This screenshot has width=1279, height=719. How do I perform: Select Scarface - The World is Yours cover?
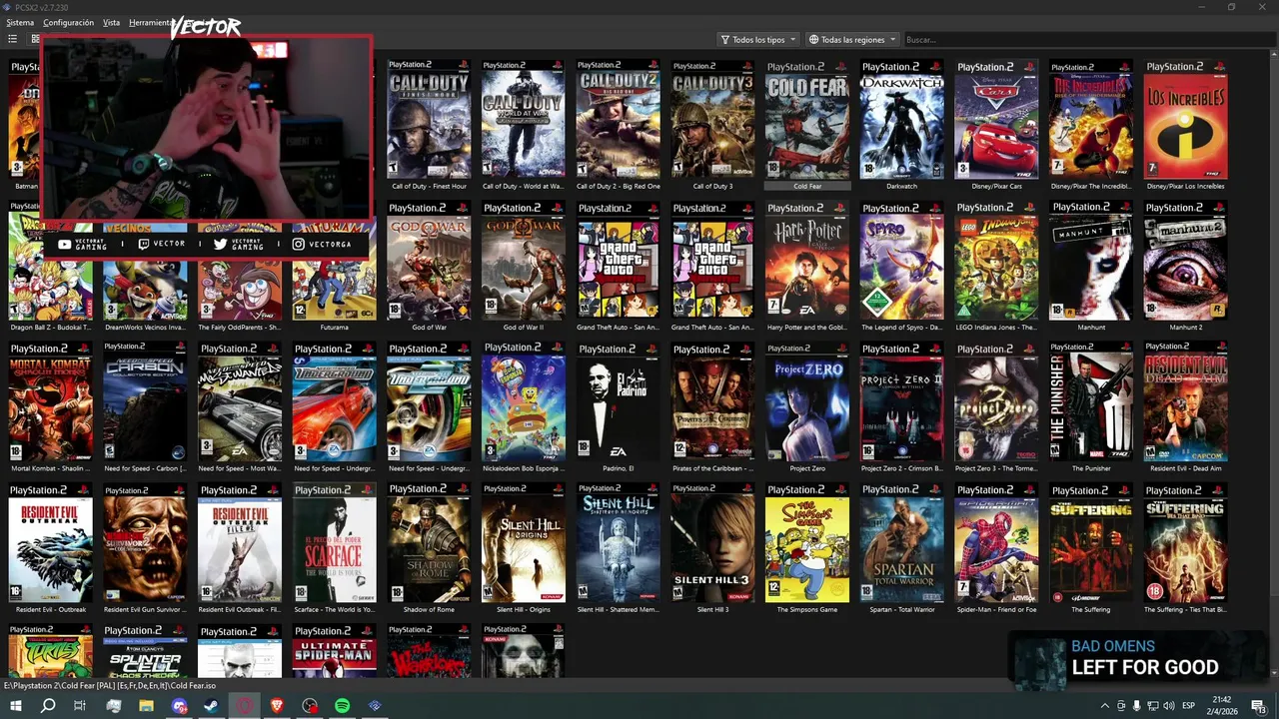(x=335, y=542)
